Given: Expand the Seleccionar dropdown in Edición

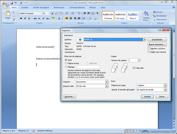Looking at the screenshot, I should click(168, 20).
